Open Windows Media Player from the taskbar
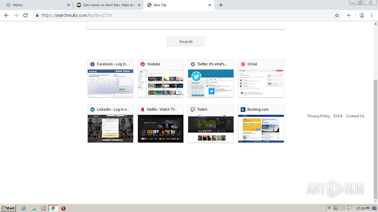The image size is (378, 212). [43, 208]
